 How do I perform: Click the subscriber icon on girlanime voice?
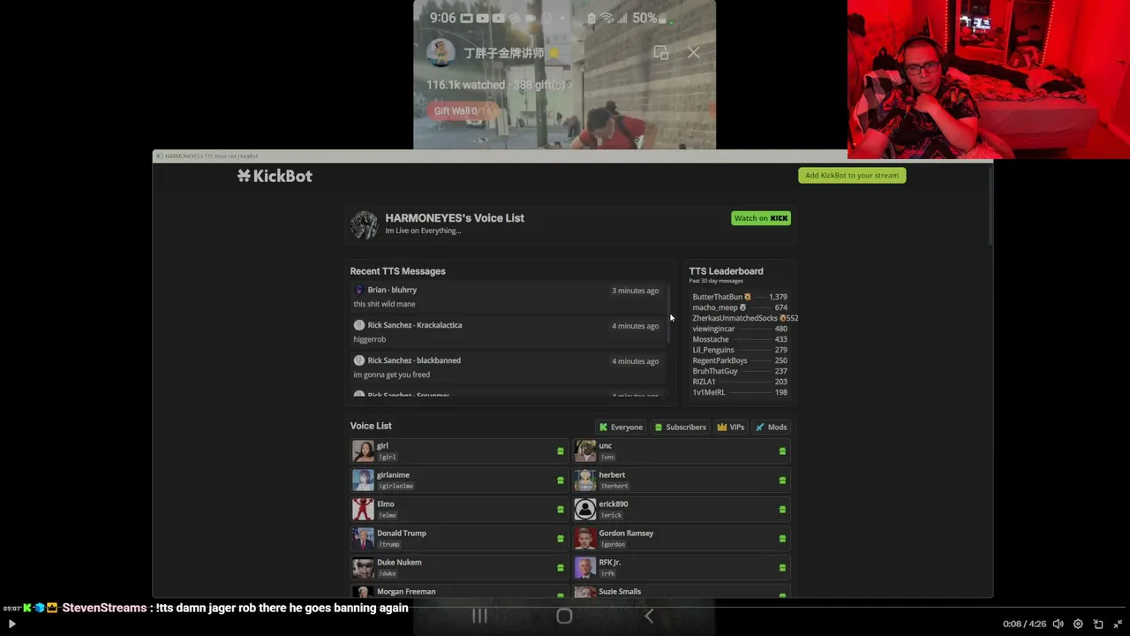(560, 481)
